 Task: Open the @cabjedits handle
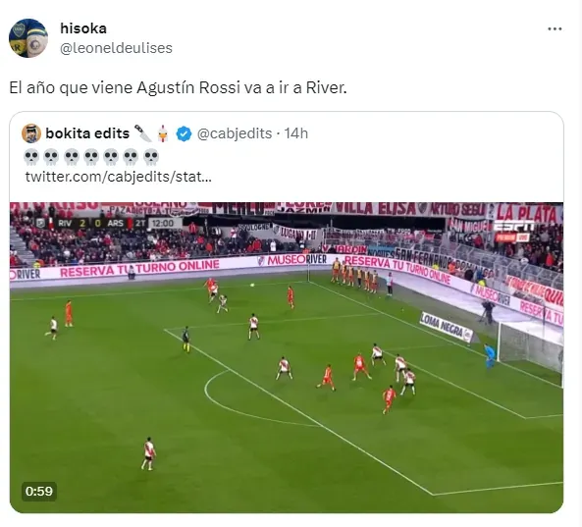[235, 133]
